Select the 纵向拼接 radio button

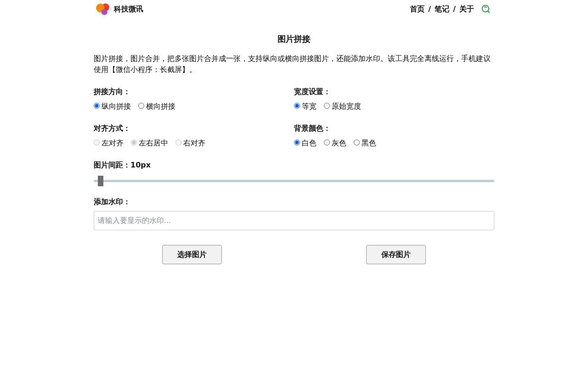click(96, 106)
